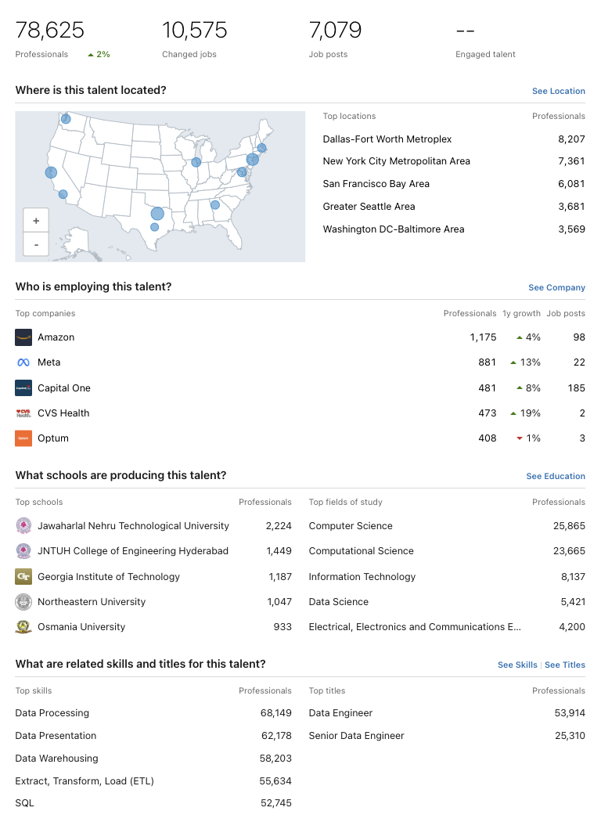
Task: Click Jawaharlal Nehru Technological University entry
Action: [x=133, y=526]
